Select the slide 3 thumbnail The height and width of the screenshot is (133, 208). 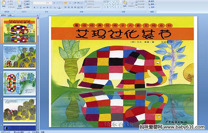[19, 83]
